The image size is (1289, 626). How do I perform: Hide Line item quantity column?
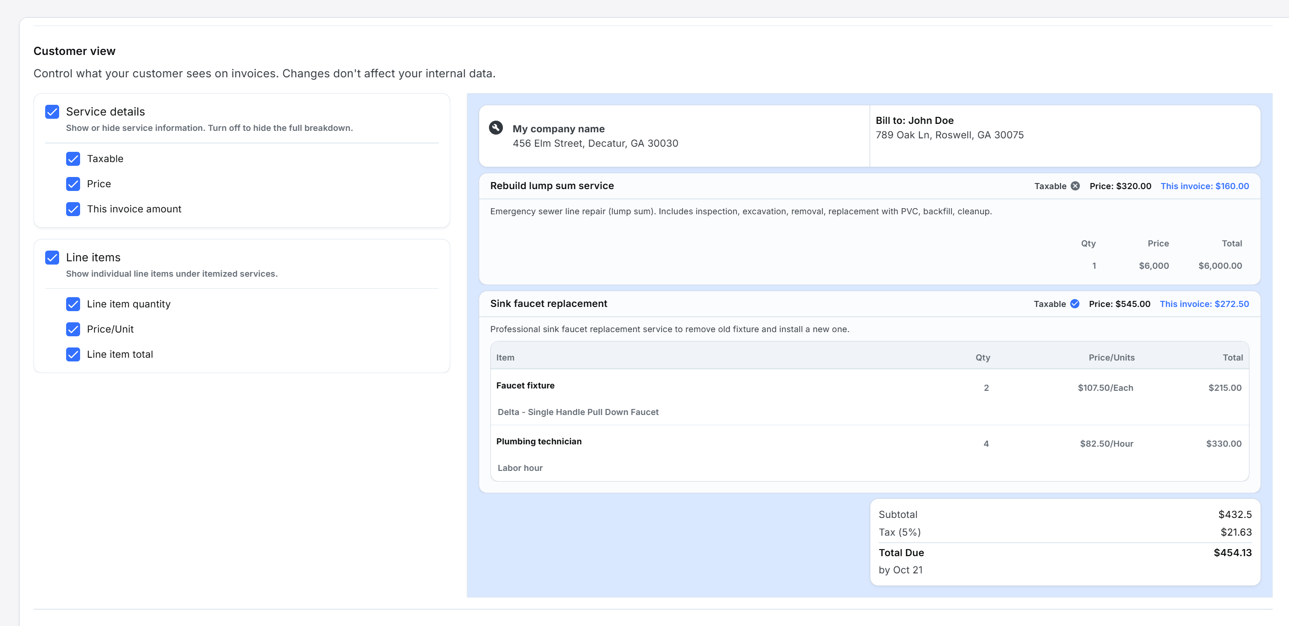point(73,304)
